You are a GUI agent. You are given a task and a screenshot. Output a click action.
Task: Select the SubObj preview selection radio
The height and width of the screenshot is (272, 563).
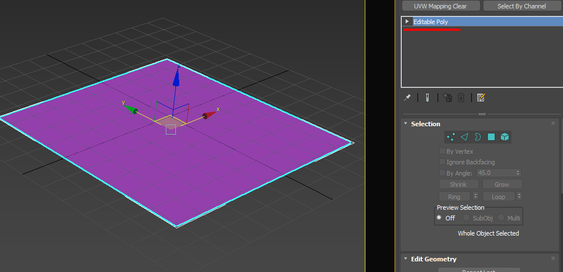(467, 218)
